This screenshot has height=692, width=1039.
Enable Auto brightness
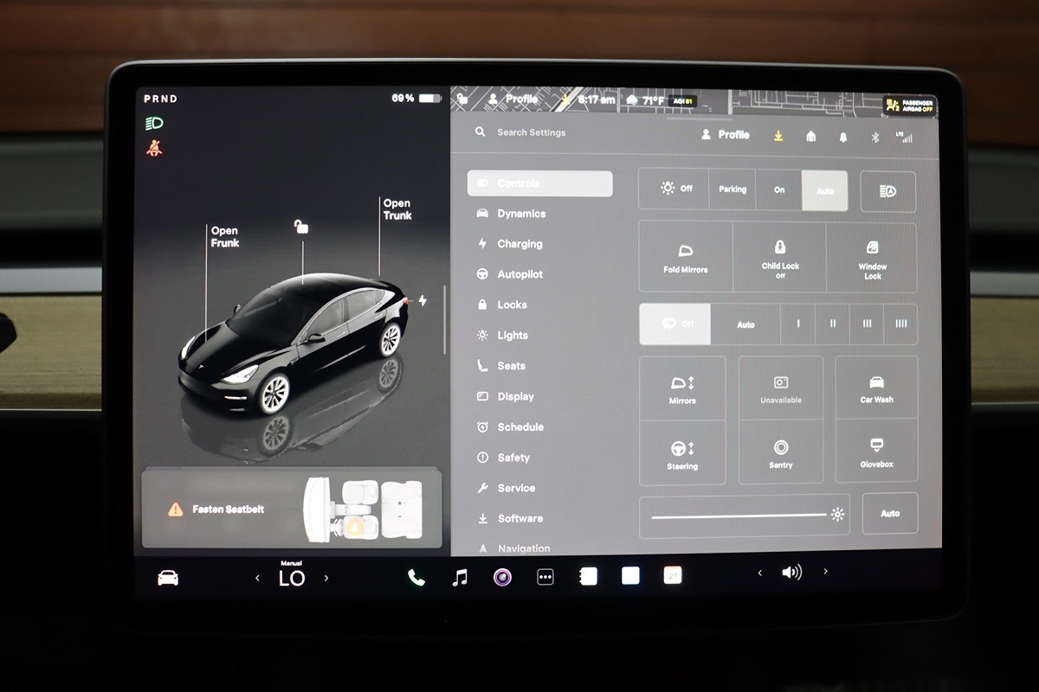point(889,514)
